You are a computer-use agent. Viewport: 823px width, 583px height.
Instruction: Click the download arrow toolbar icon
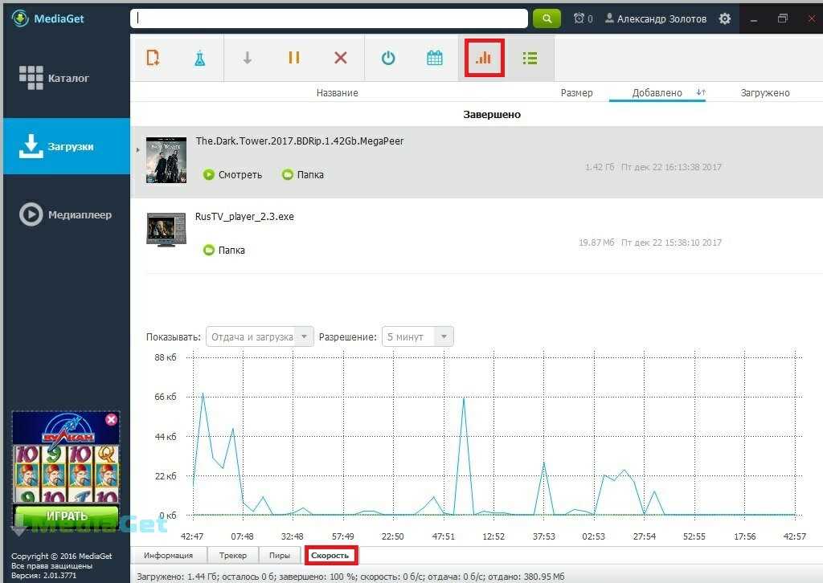click(248, 58)
